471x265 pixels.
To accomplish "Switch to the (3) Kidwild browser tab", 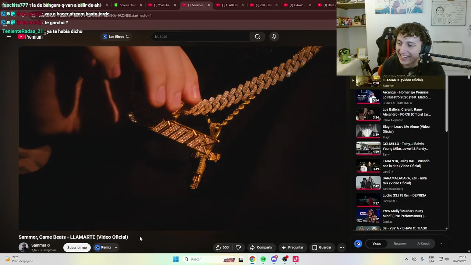I will tap(297, 5).
